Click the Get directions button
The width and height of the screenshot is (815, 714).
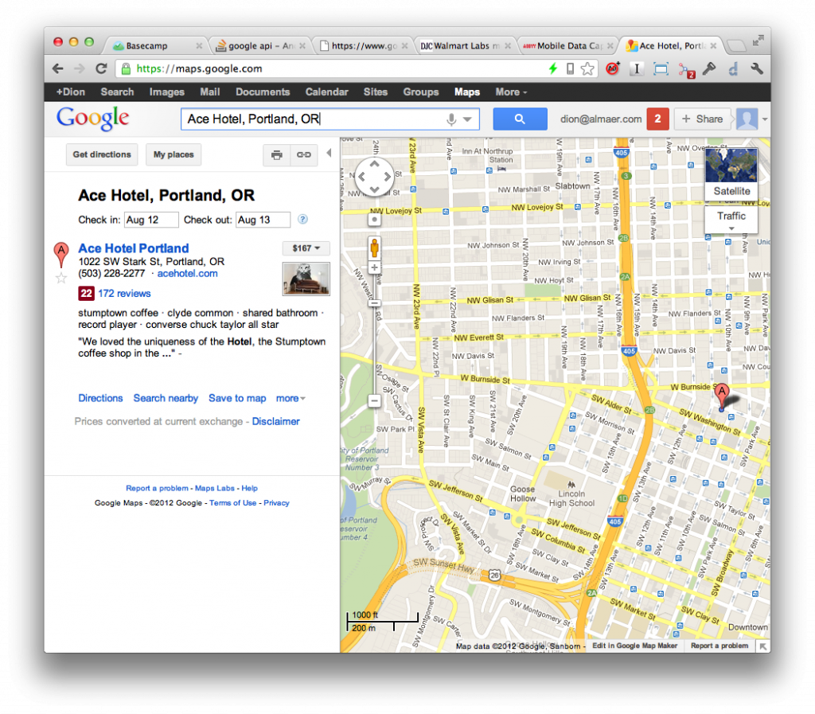coord(102,155)
